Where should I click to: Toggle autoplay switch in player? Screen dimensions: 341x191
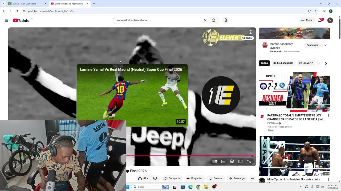215,161
